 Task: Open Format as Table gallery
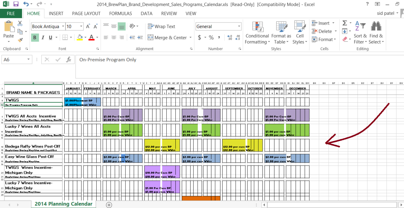281,33
